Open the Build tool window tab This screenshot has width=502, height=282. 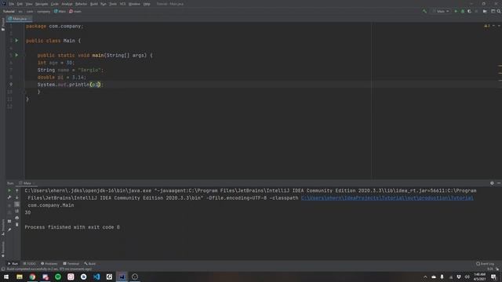[90, 264]
